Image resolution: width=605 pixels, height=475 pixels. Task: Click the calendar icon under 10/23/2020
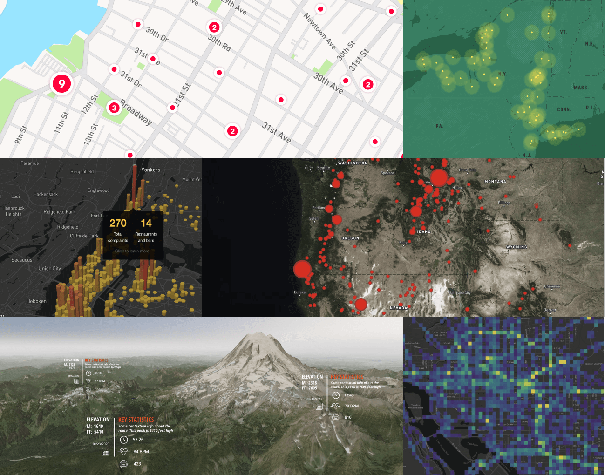(106, 452)
